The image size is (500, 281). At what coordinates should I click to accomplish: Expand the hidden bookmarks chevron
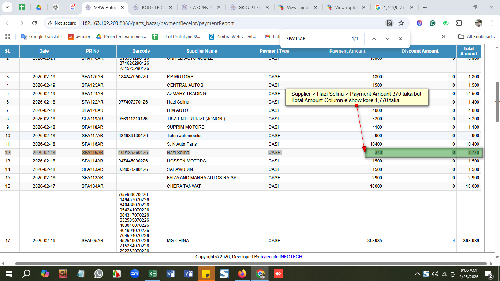(444, 37)
